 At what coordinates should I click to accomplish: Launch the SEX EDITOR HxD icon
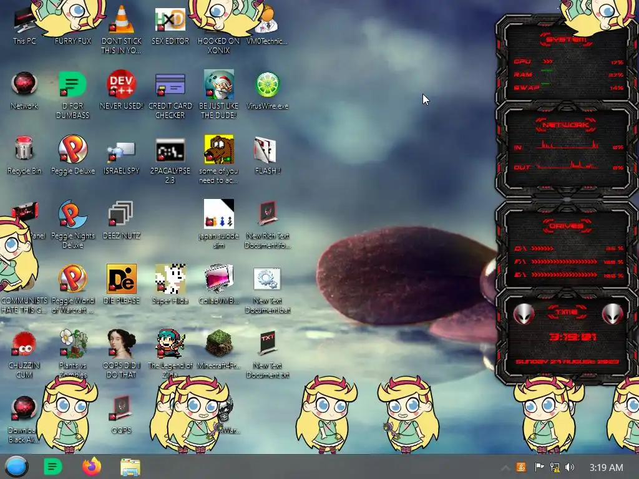[x=170, y=26]
